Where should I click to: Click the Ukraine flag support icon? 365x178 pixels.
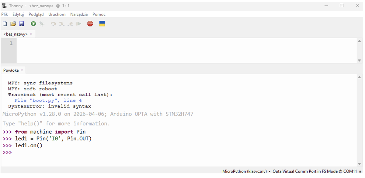102,24
